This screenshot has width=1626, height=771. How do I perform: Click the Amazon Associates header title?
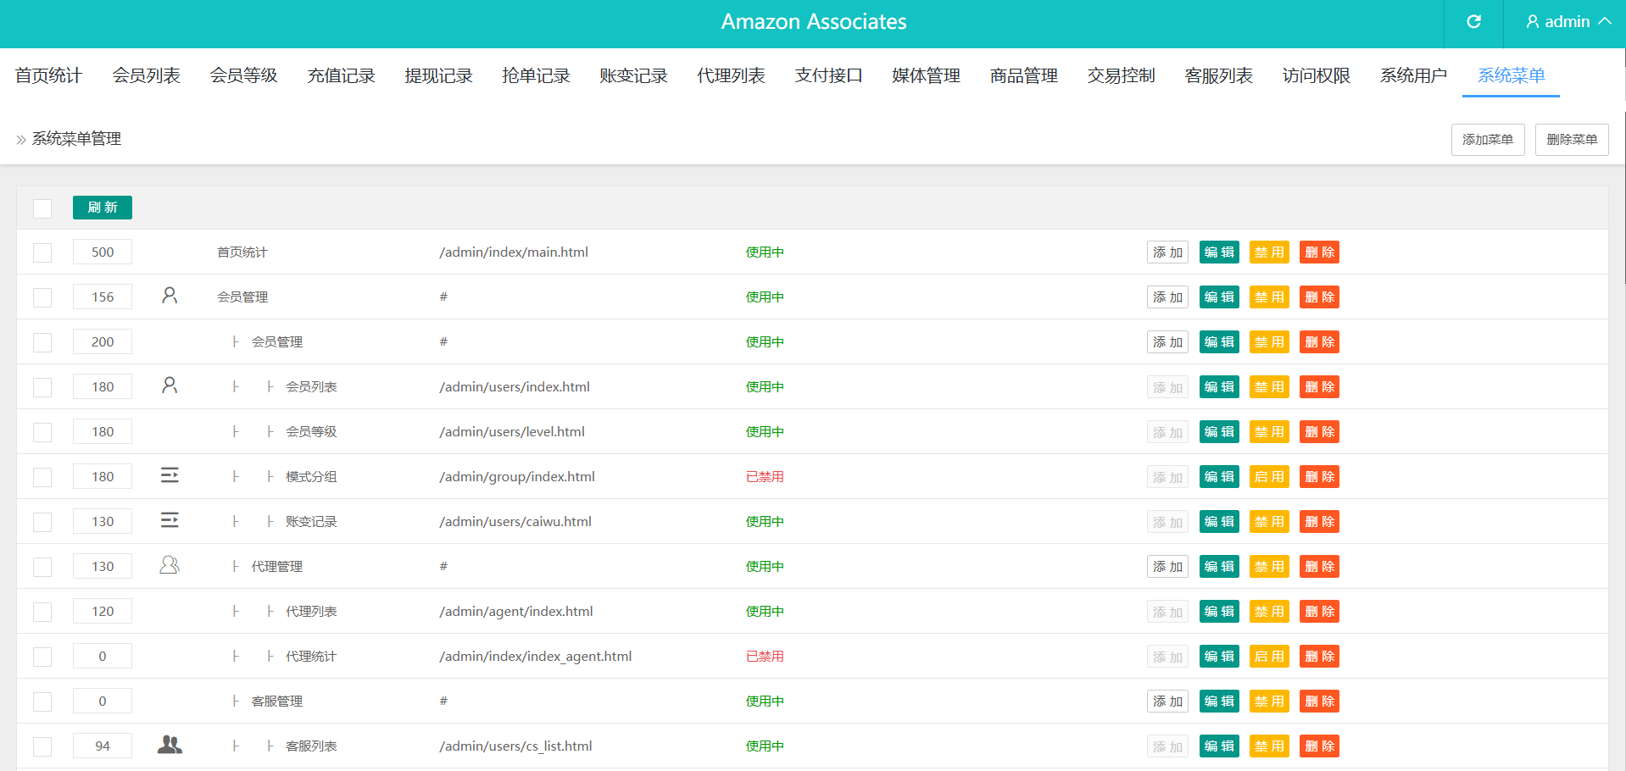tap(814, 22)
